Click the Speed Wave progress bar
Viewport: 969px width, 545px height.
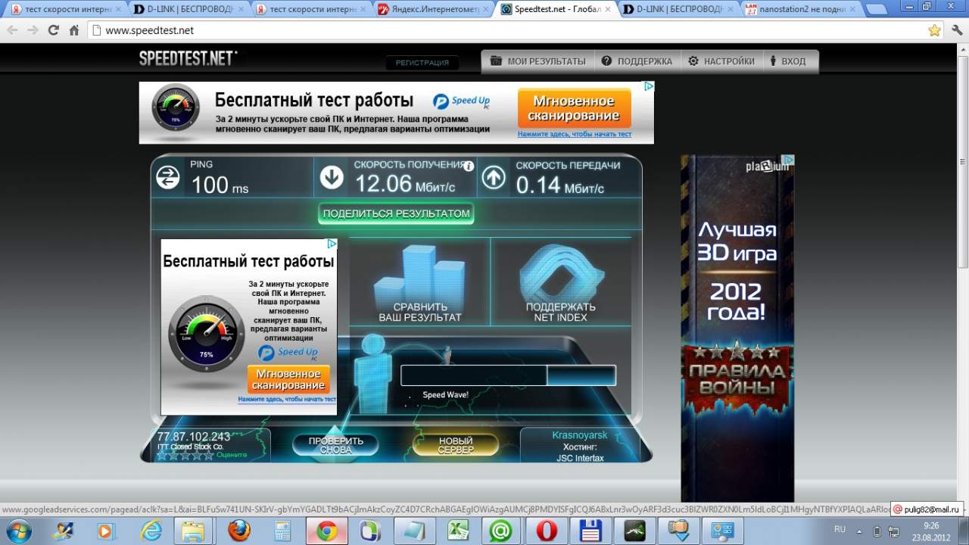[508, 375]
